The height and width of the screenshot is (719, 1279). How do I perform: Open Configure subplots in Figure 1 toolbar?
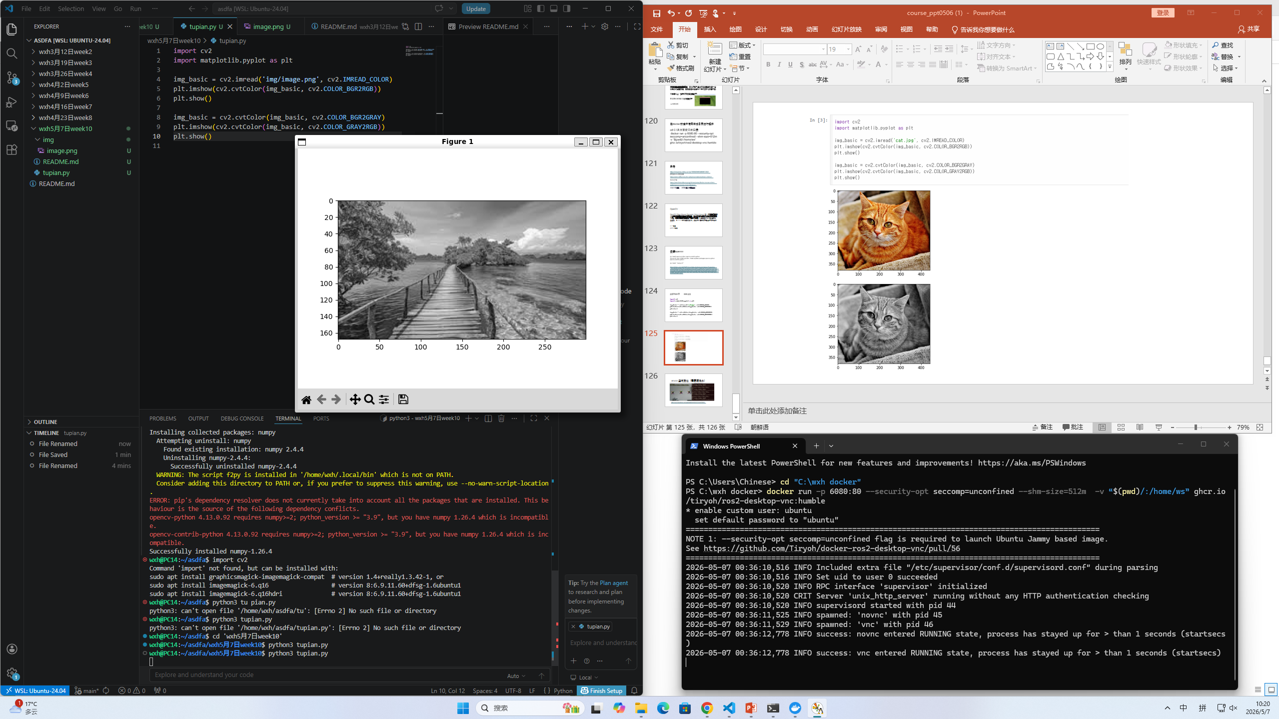tap(384, 399)
